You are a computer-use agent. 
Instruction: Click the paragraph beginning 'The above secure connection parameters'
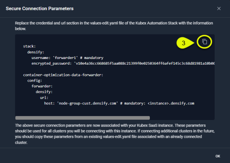tap(115, 134)
